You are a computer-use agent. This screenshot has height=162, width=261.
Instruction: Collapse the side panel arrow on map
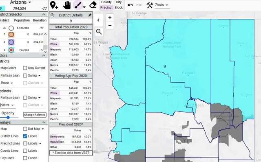point(98,20)
